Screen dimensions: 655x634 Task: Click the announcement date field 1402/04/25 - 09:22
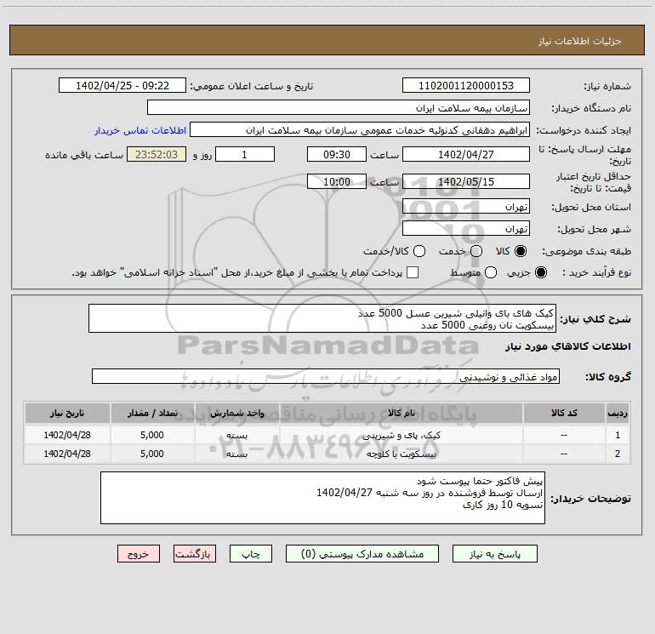122,86
